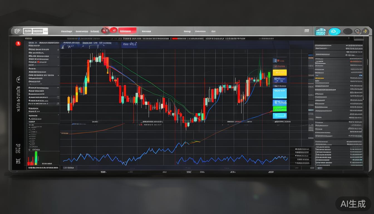
Task: Click the large light-blue legend box on chart
Action: tap(280, 94)
